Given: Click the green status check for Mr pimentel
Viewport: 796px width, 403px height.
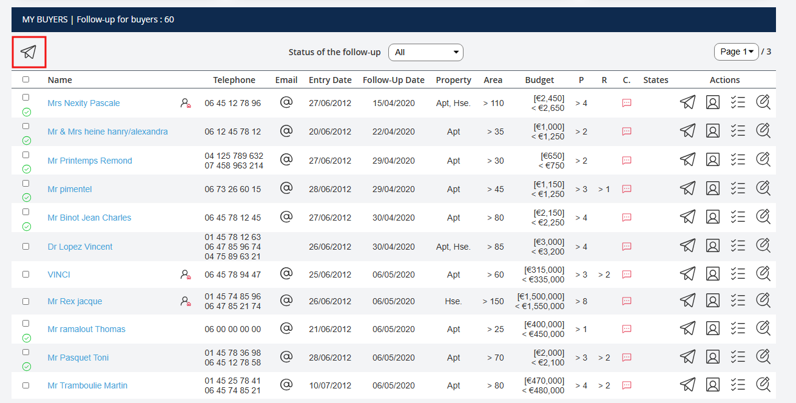Looking at the screenshot, I should (27, 198).
